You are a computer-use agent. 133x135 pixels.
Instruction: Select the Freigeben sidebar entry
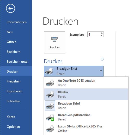[x=14, y=81]
